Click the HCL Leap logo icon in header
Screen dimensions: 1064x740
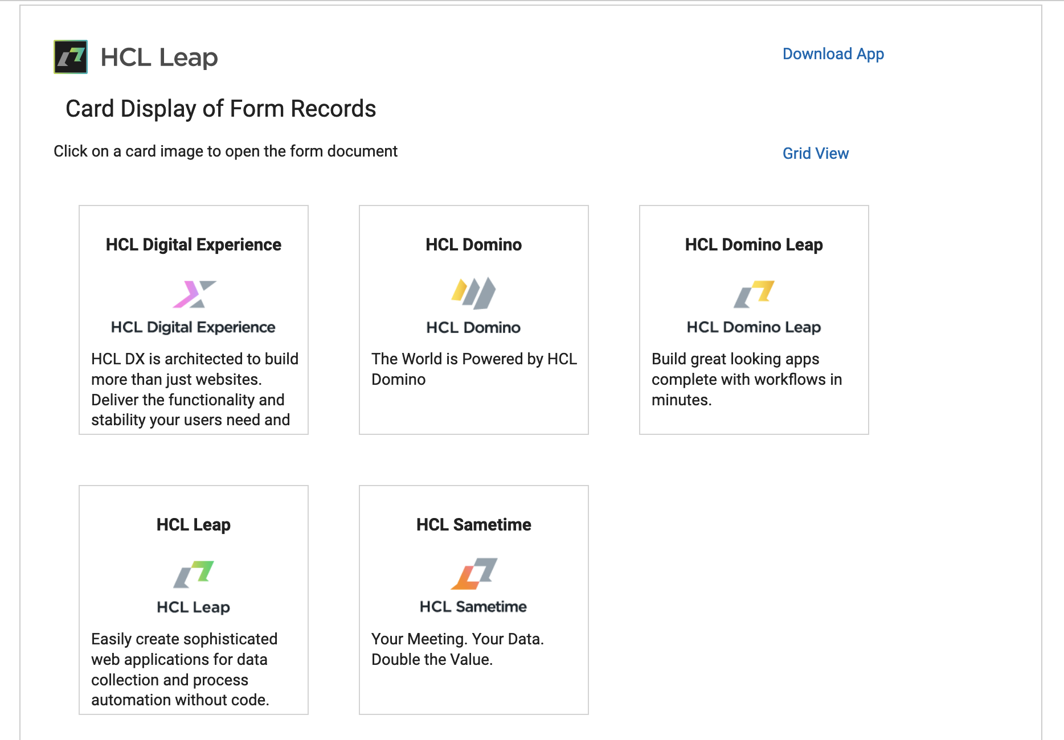point(71,57)
